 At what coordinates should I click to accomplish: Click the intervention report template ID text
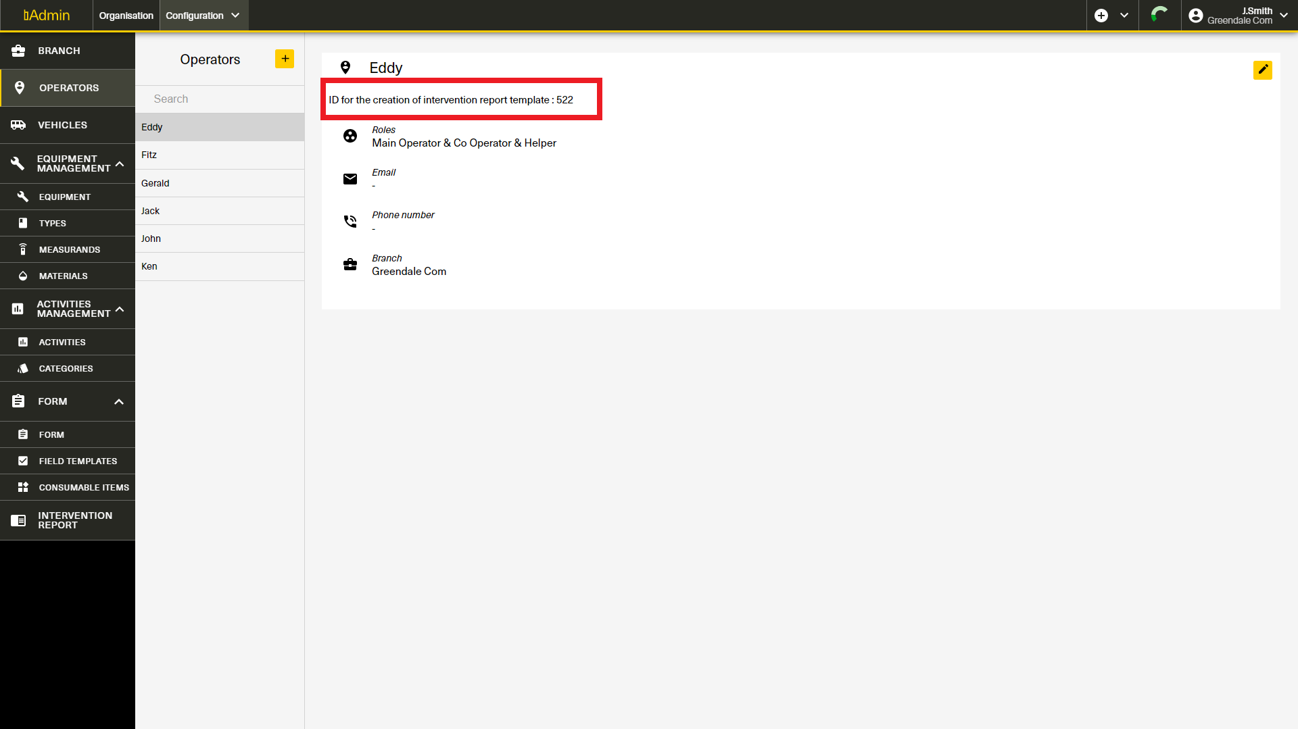pos(451,100)
